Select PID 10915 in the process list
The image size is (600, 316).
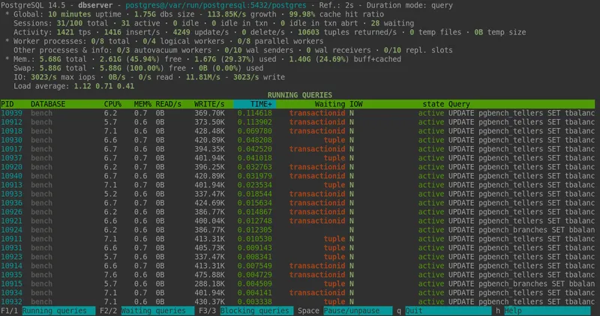(11, 284)
